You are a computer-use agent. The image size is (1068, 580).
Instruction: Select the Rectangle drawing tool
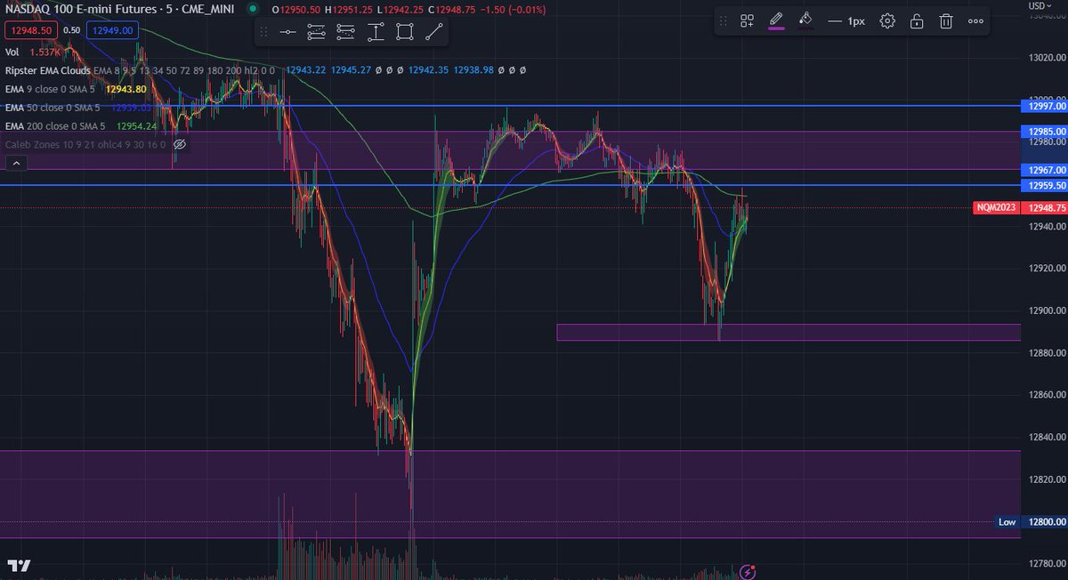click(x=405, y=32)
